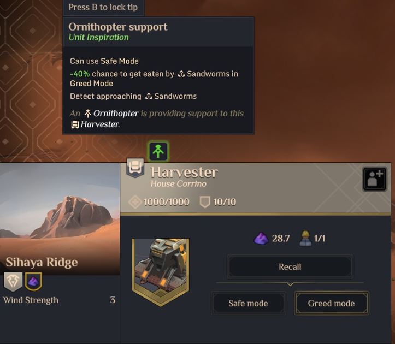This screenshot has width=395, height=344.
Task: Switch harvester to Greed mode
Action: (331, 303)
